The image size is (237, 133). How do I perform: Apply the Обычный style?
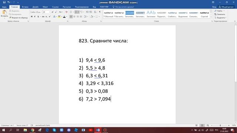click(x=109, y=14)
